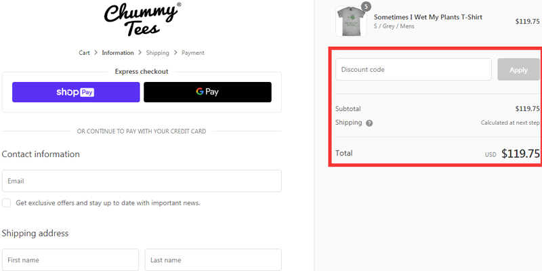Focus the First name field
The width and height of the screenshot is (542, 271).
pyautogui.click(x=70, y=260)
